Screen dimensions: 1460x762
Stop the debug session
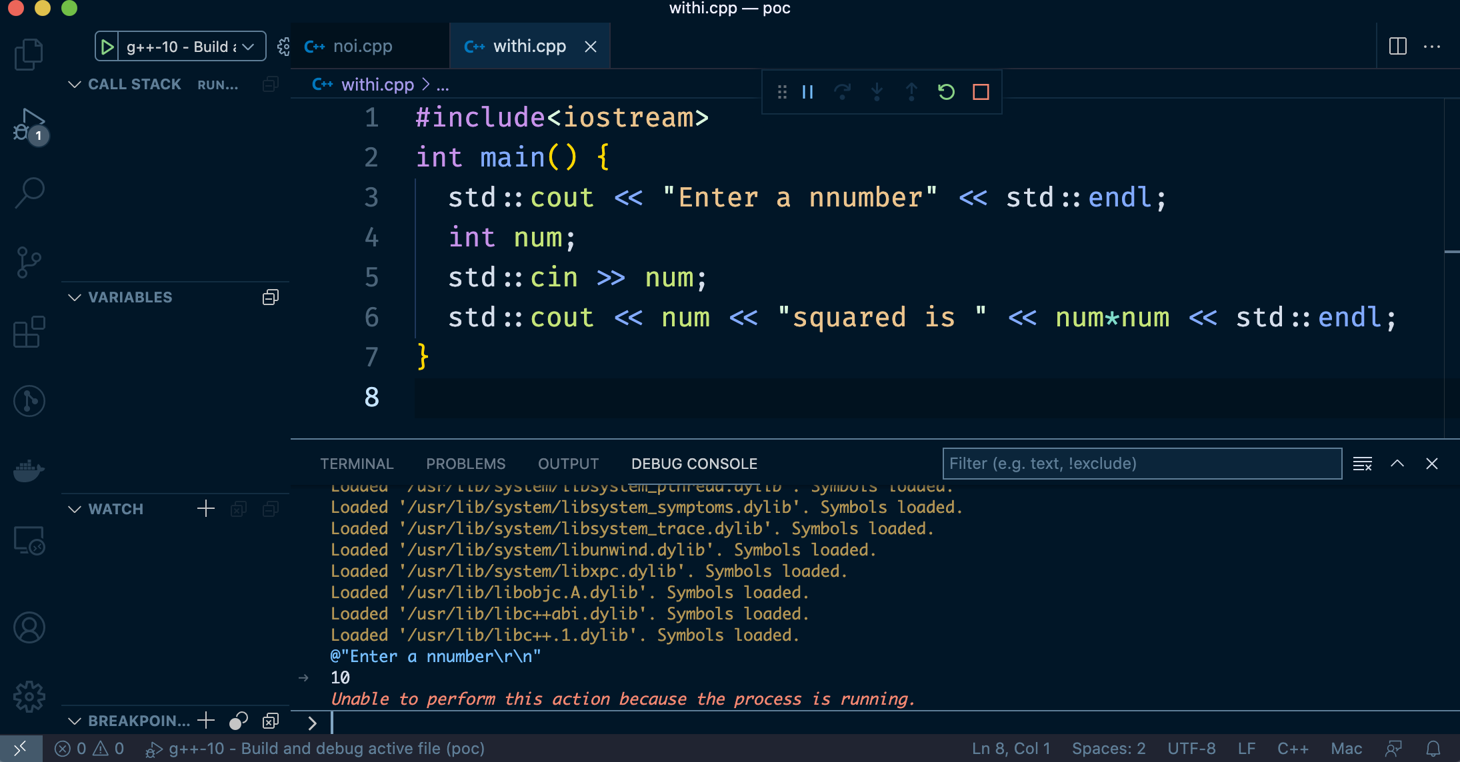[981, 92]
